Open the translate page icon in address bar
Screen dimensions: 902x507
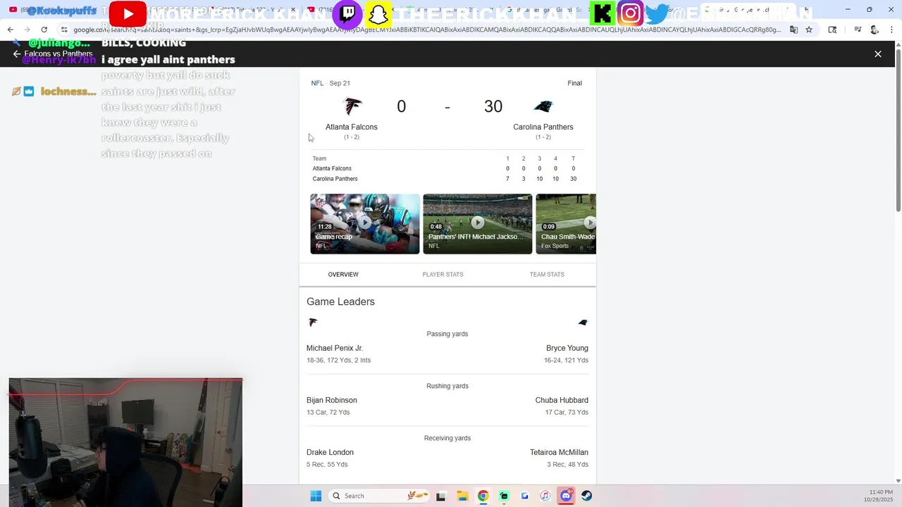pos(793,30)
